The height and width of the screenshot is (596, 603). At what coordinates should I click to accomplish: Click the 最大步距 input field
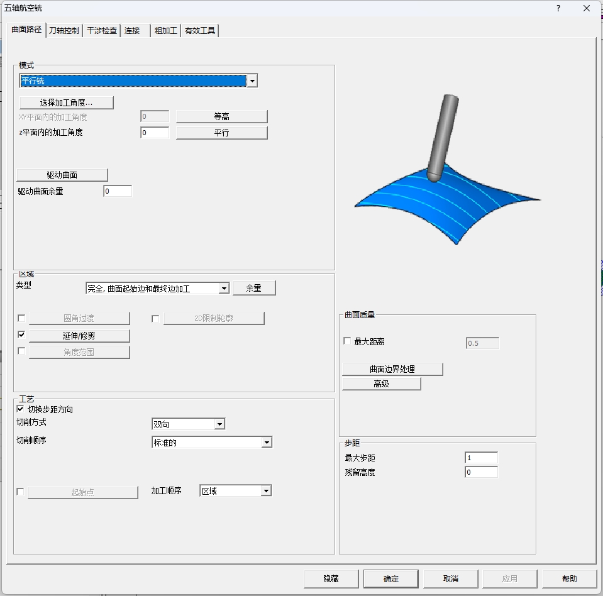click(482, 458)
